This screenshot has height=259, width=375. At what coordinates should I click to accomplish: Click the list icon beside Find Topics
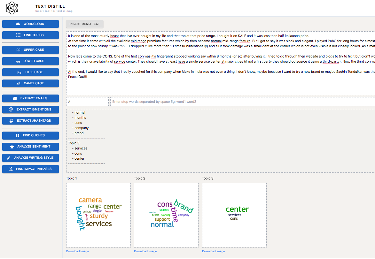[19, 35]
